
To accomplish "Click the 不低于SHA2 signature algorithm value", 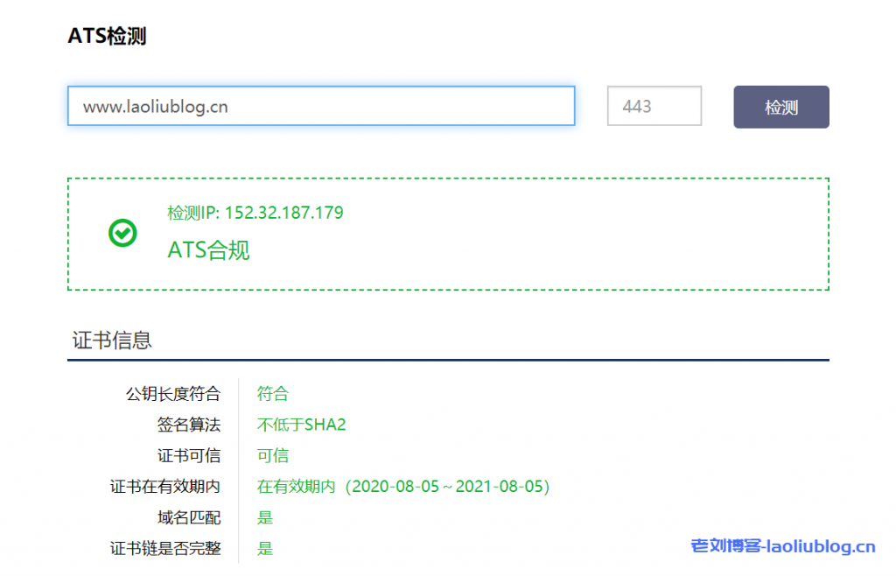I will (301, 424).
